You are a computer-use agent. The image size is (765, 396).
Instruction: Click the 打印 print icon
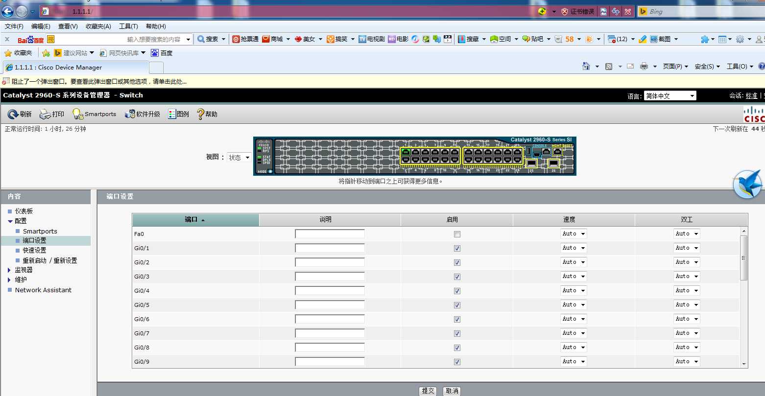[x=45, y=114]
